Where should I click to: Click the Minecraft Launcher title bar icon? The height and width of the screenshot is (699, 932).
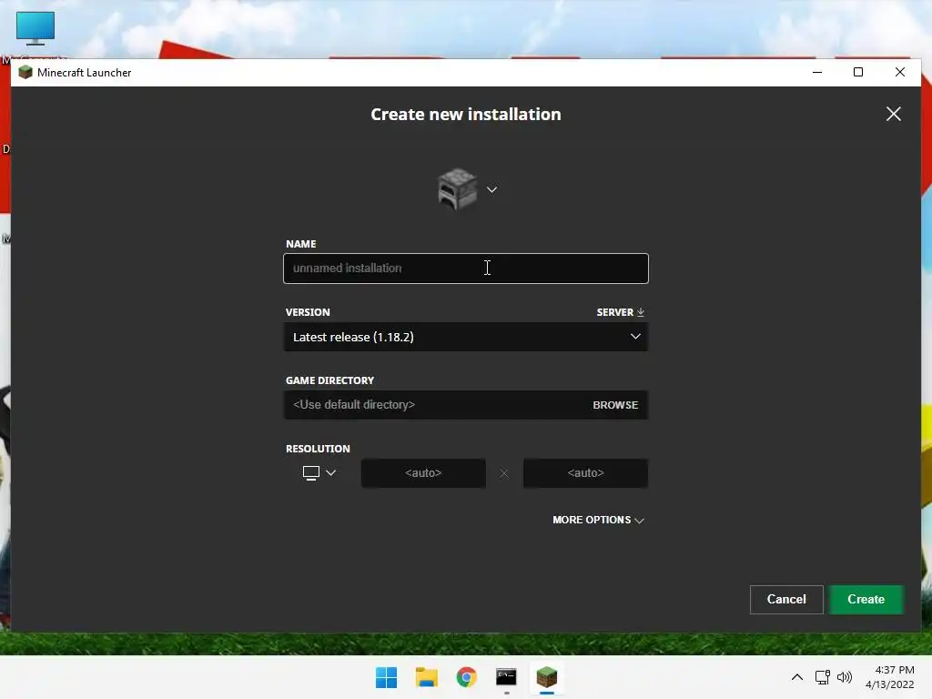pos(25,73)
